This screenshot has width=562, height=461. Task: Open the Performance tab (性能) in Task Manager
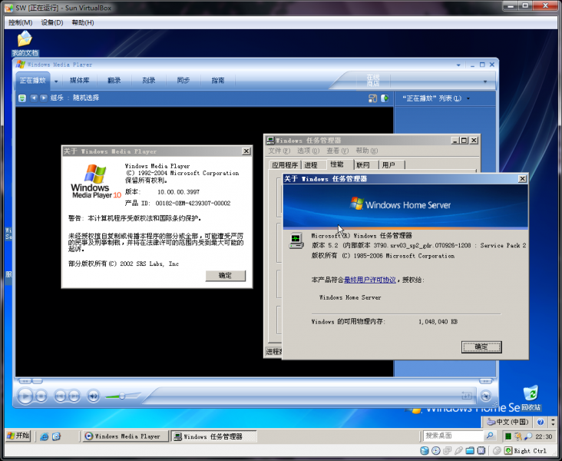point(337,164)
